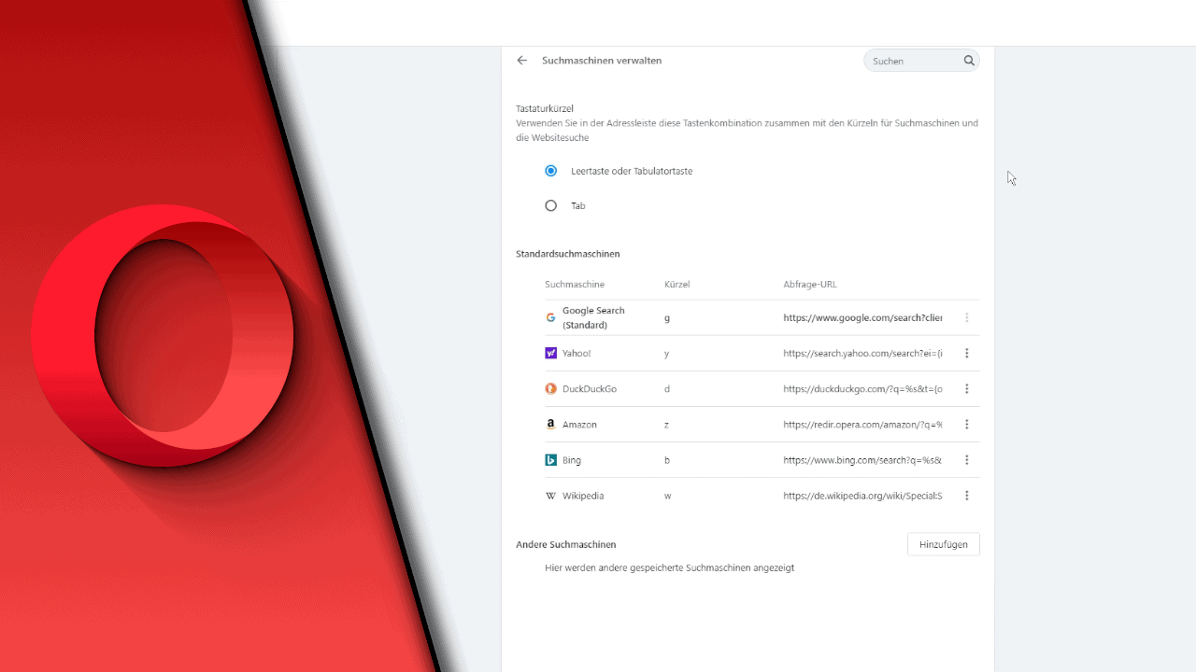
Task: Open the three-dot menu for Yahoo!
Action: 967,354
